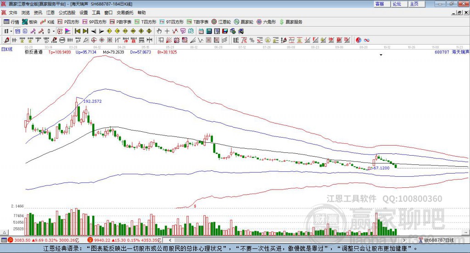
Task: Expand the candlestick style dropdown arrow
Action: [54, 31]
